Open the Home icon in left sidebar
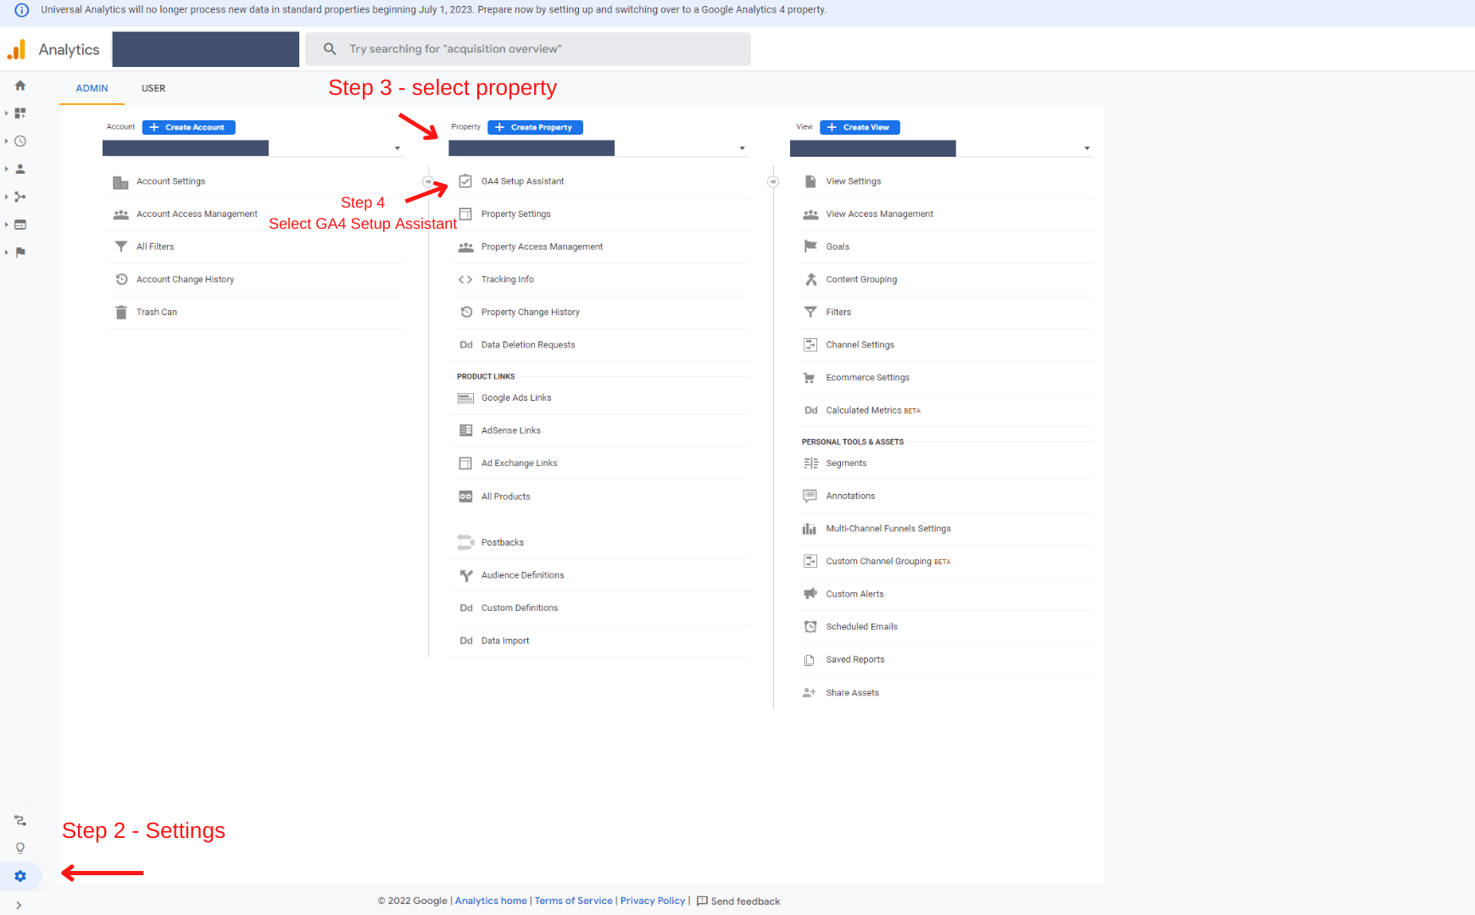The image size is (1475, 915). pyautogui.click(x=20, y=86)
